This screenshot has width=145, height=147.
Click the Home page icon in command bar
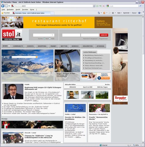point(99,13)
